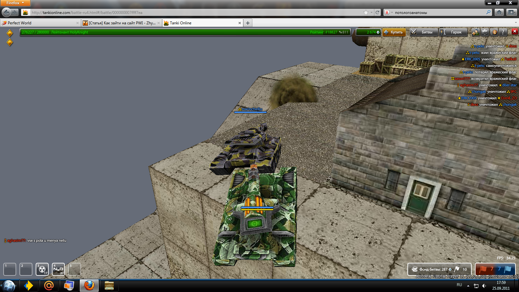Select empty supply slot 5
519x292 pixels.
(x=75, y=269)
